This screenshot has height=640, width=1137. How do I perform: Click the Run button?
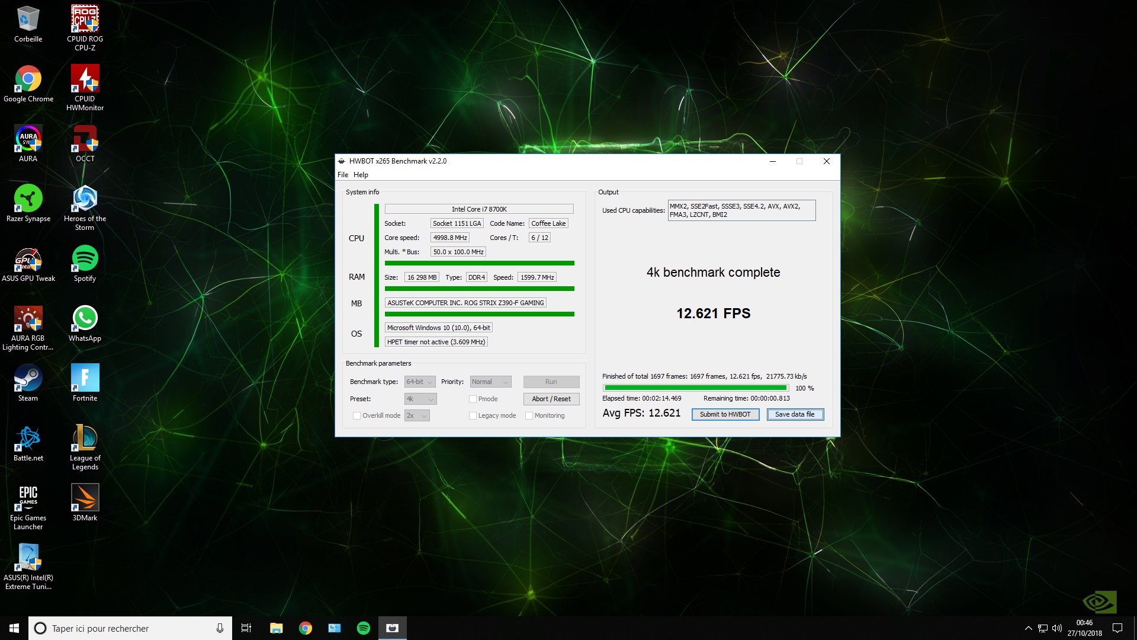pos(551,382)
